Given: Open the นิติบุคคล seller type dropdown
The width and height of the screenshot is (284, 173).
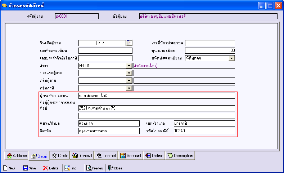Looking at the screenshot, I should click(231, 58).
